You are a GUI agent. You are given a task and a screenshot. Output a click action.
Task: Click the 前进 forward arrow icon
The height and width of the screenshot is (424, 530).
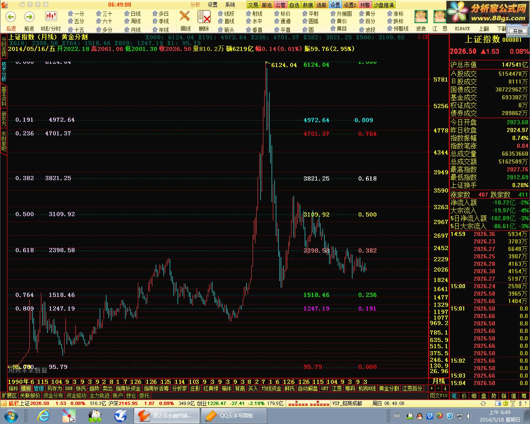(x=29, y=17)
